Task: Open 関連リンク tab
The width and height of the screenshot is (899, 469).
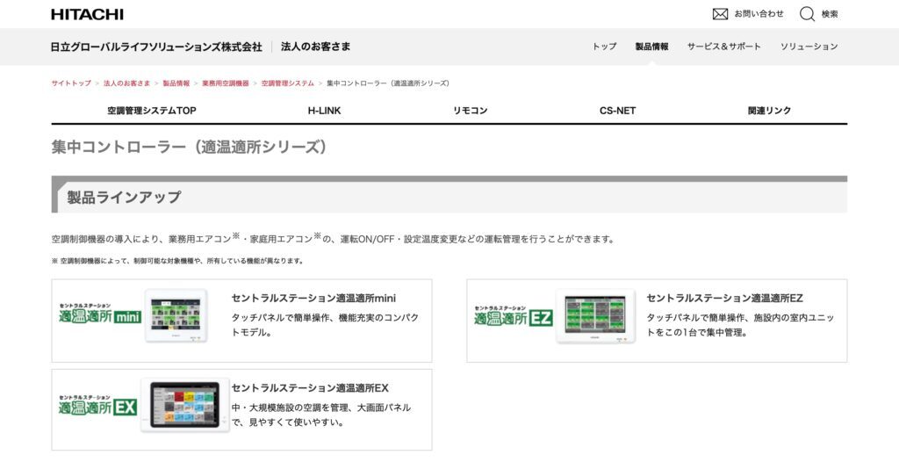Action: click(769, 111)
